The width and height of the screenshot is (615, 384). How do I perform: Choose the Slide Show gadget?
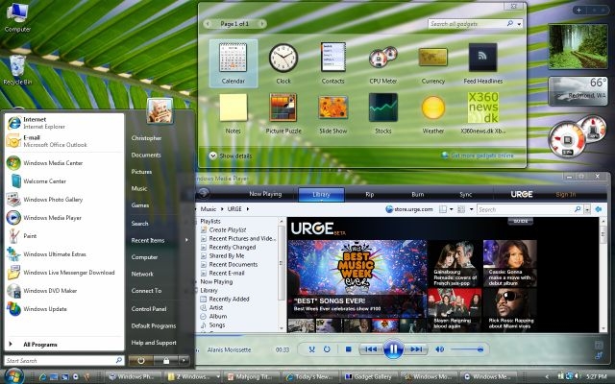[x=333, y=113]
